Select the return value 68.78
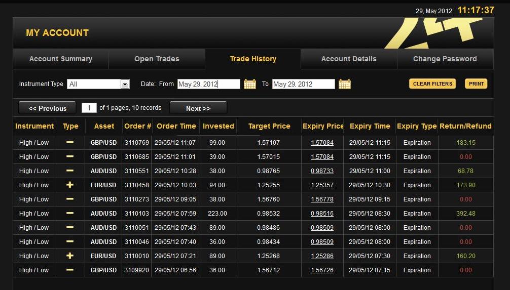Viewport: 510px width, 290px height. pos(465,171)
